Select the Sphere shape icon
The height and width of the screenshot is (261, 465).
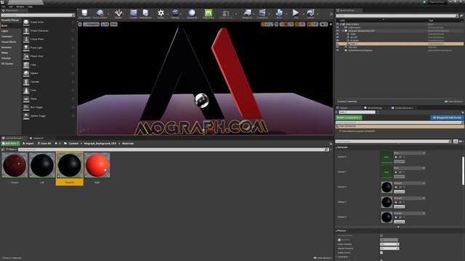[26, 73]
